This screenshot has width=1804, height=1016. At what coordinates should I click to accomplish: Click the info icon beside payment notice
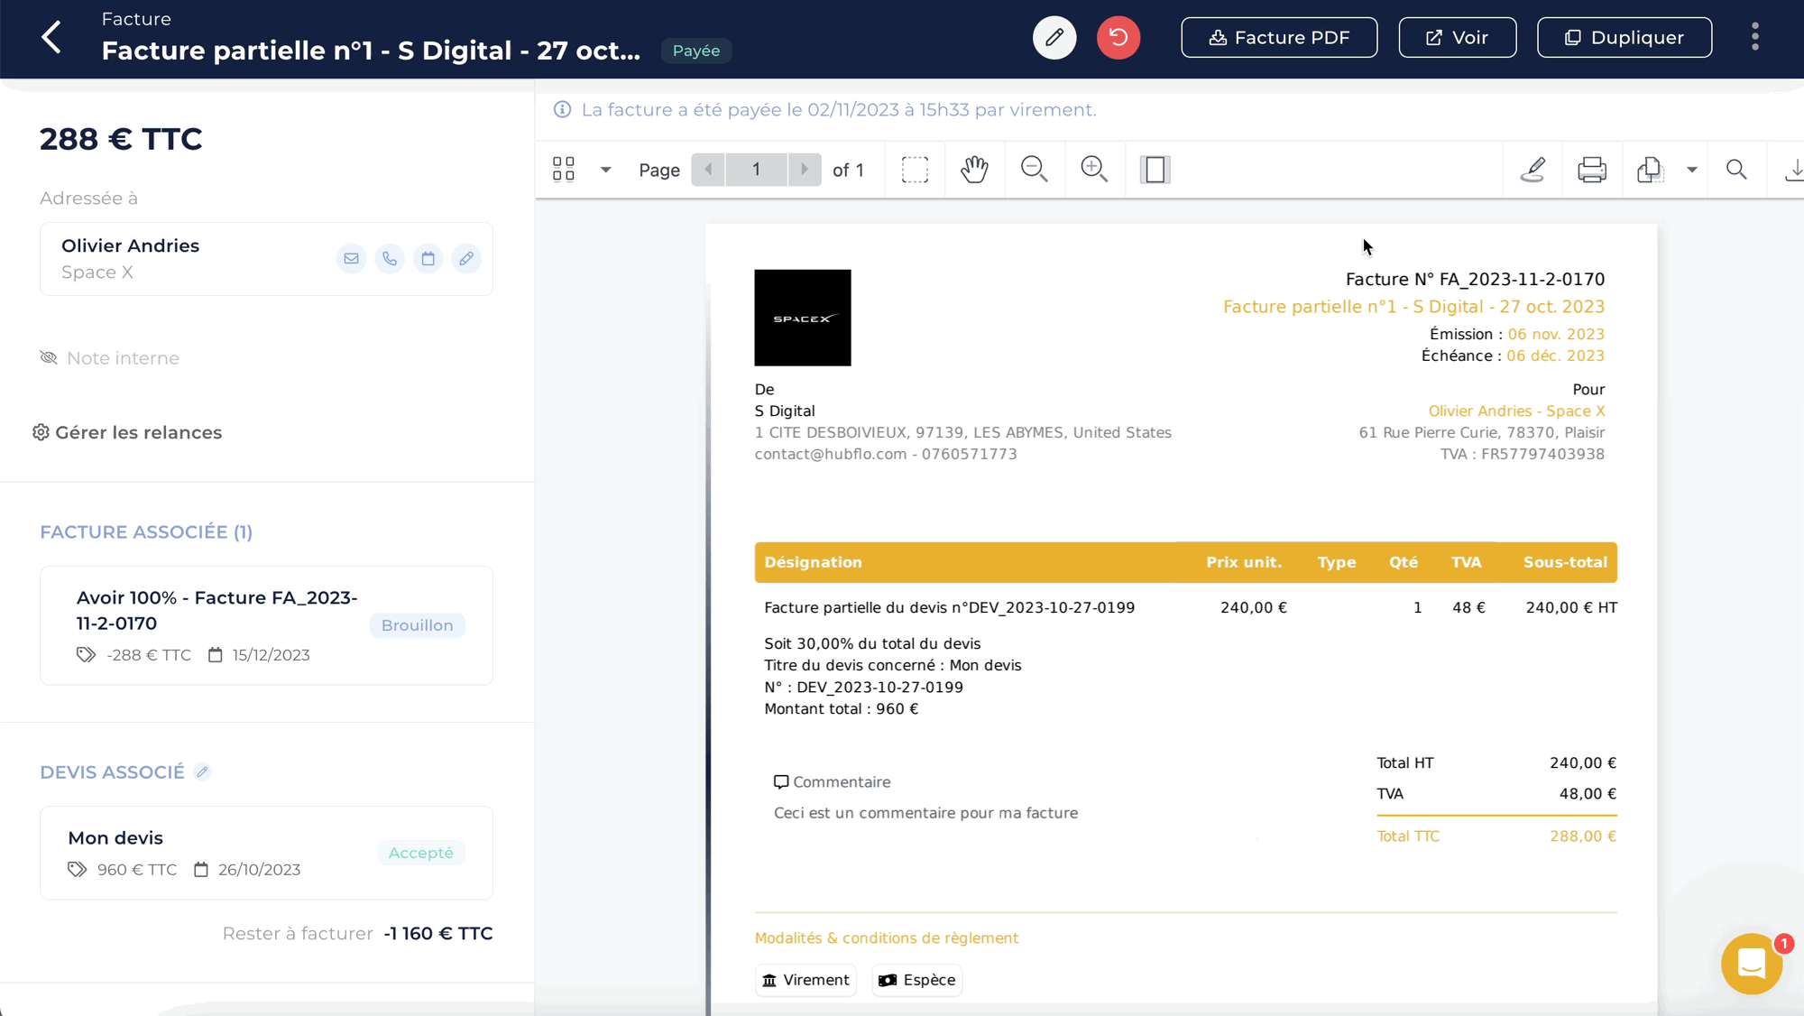[x=562, y=109]
